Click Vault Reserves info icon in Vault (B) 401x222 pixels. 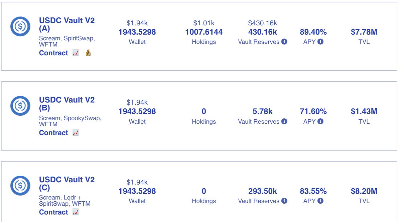pos(284,122)
